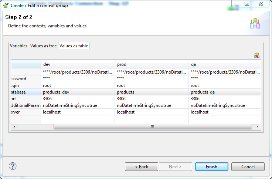Select the AdditionalParam row label
This screenshot has height=179, width=272.
26,105
